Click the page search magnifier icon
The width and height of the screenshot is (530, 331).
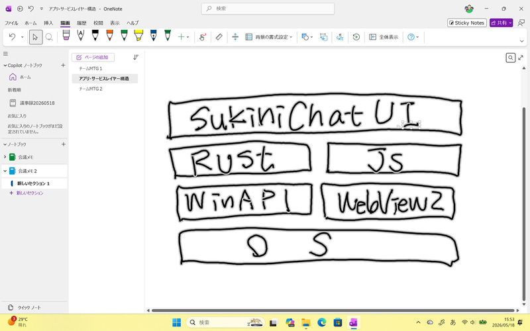point(510,58)
